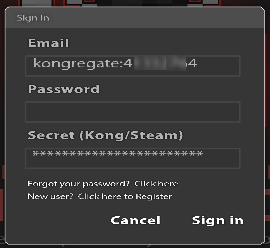270x248 pixels.
Task: Click the Email input field
Action: pos(132,66)
